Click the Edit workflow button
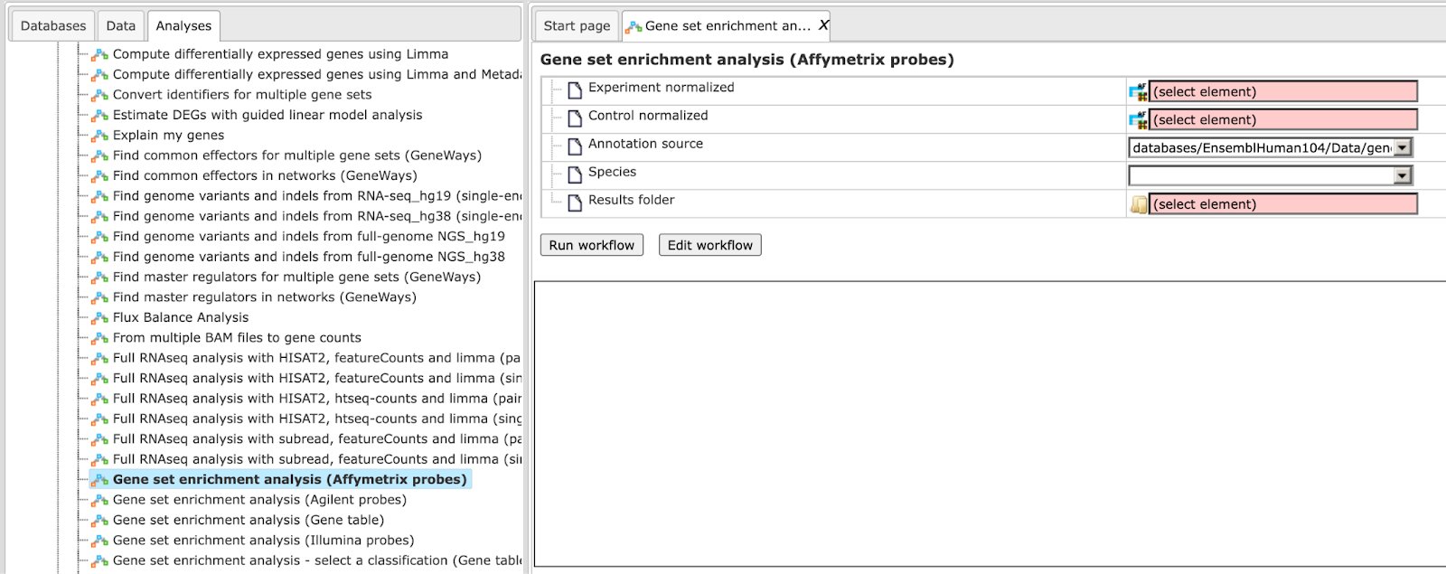Screen dimensions: 1446x574 click(x=710, y=245)
